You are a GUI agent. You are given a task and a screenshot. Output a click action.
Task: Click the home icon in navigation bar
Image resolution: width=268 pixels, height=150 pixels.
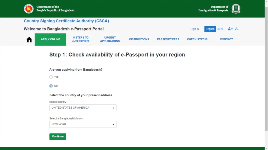coord(29,40)
